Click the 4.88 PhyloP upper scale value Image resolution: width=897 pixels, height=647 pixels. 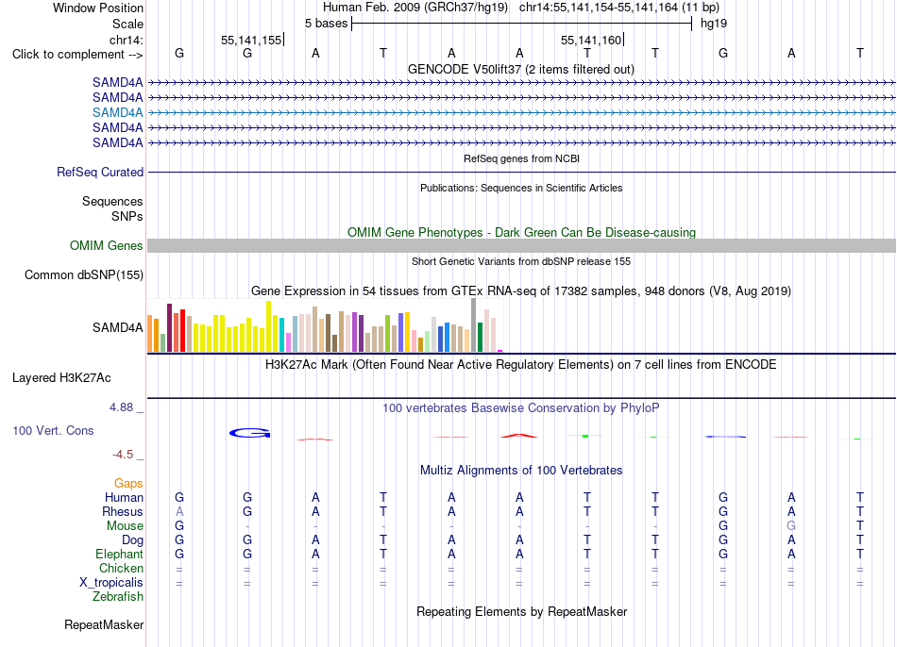click(121, 407)
